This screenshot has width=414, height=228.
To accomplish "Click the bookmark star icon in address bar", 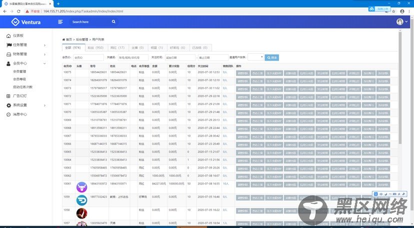I will tap(393, 11).
